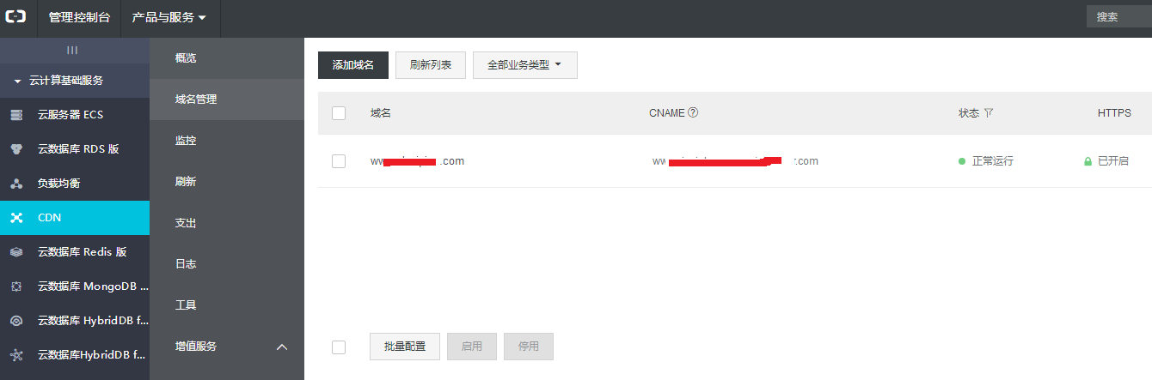Click the MongoDB database sidebar icon

[16, 287]
